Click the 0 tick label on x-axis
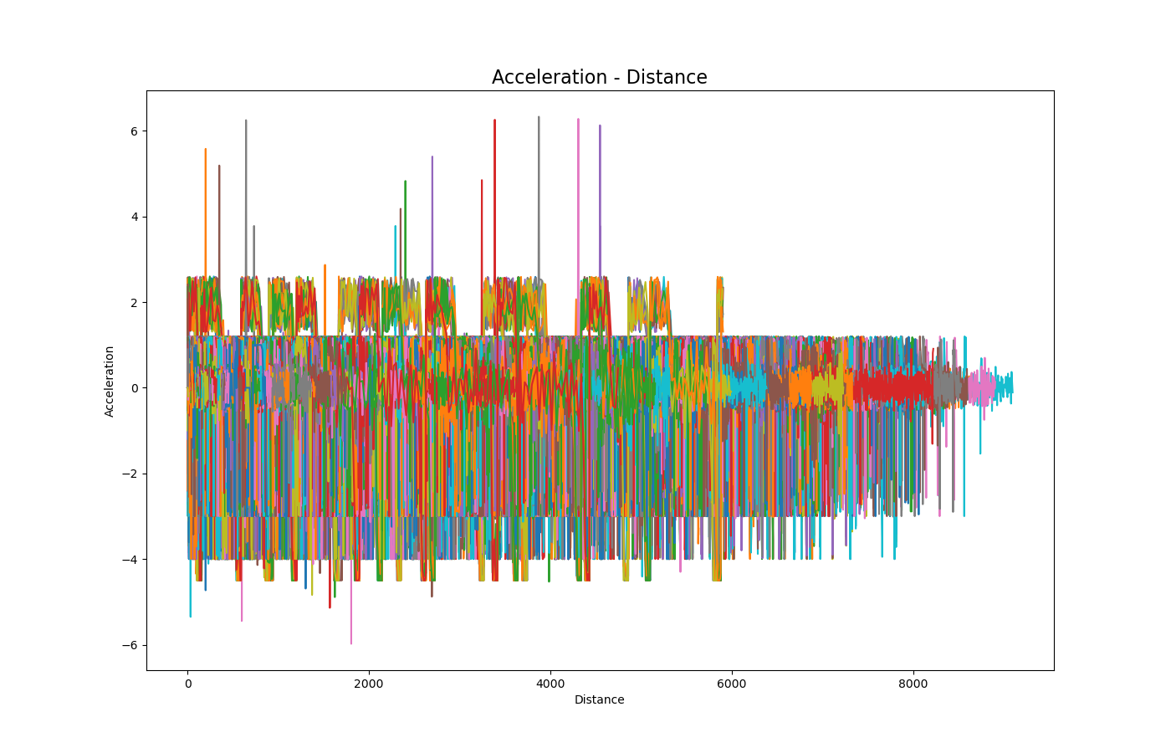This screenshot has width=1171, height=753. (187, 683)
